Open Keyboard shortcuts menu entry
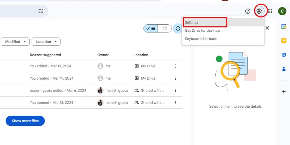This screenshot has width=290, height=145. click(201, 39)
